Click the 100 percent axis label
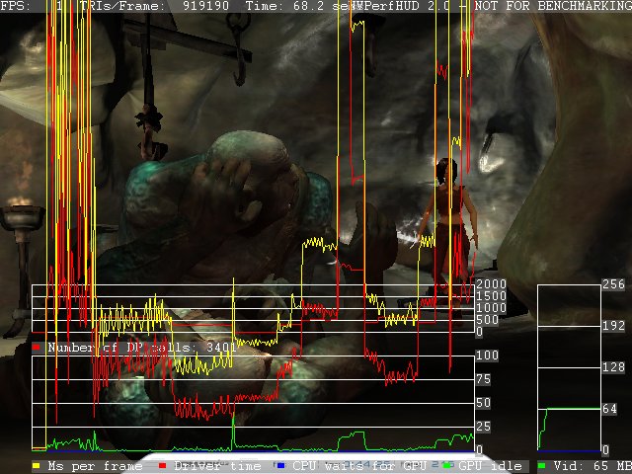 coord(487,355)
